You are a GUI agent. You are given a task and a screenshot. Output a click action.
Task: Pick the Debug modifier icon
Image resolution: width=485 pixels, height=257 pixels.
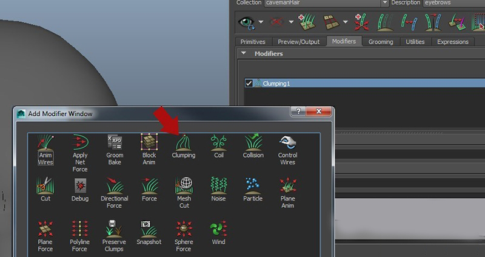click(80, 190)
